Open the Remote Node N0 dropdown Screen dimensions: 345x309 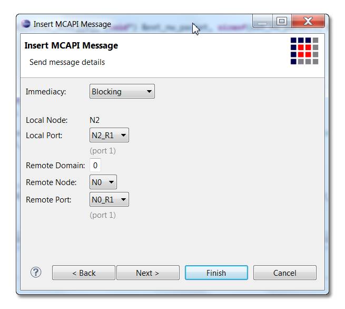coord(103,182)
